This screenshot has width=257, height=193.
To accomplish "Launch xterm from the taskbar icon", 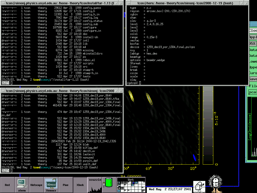I will tap(22, 185).
